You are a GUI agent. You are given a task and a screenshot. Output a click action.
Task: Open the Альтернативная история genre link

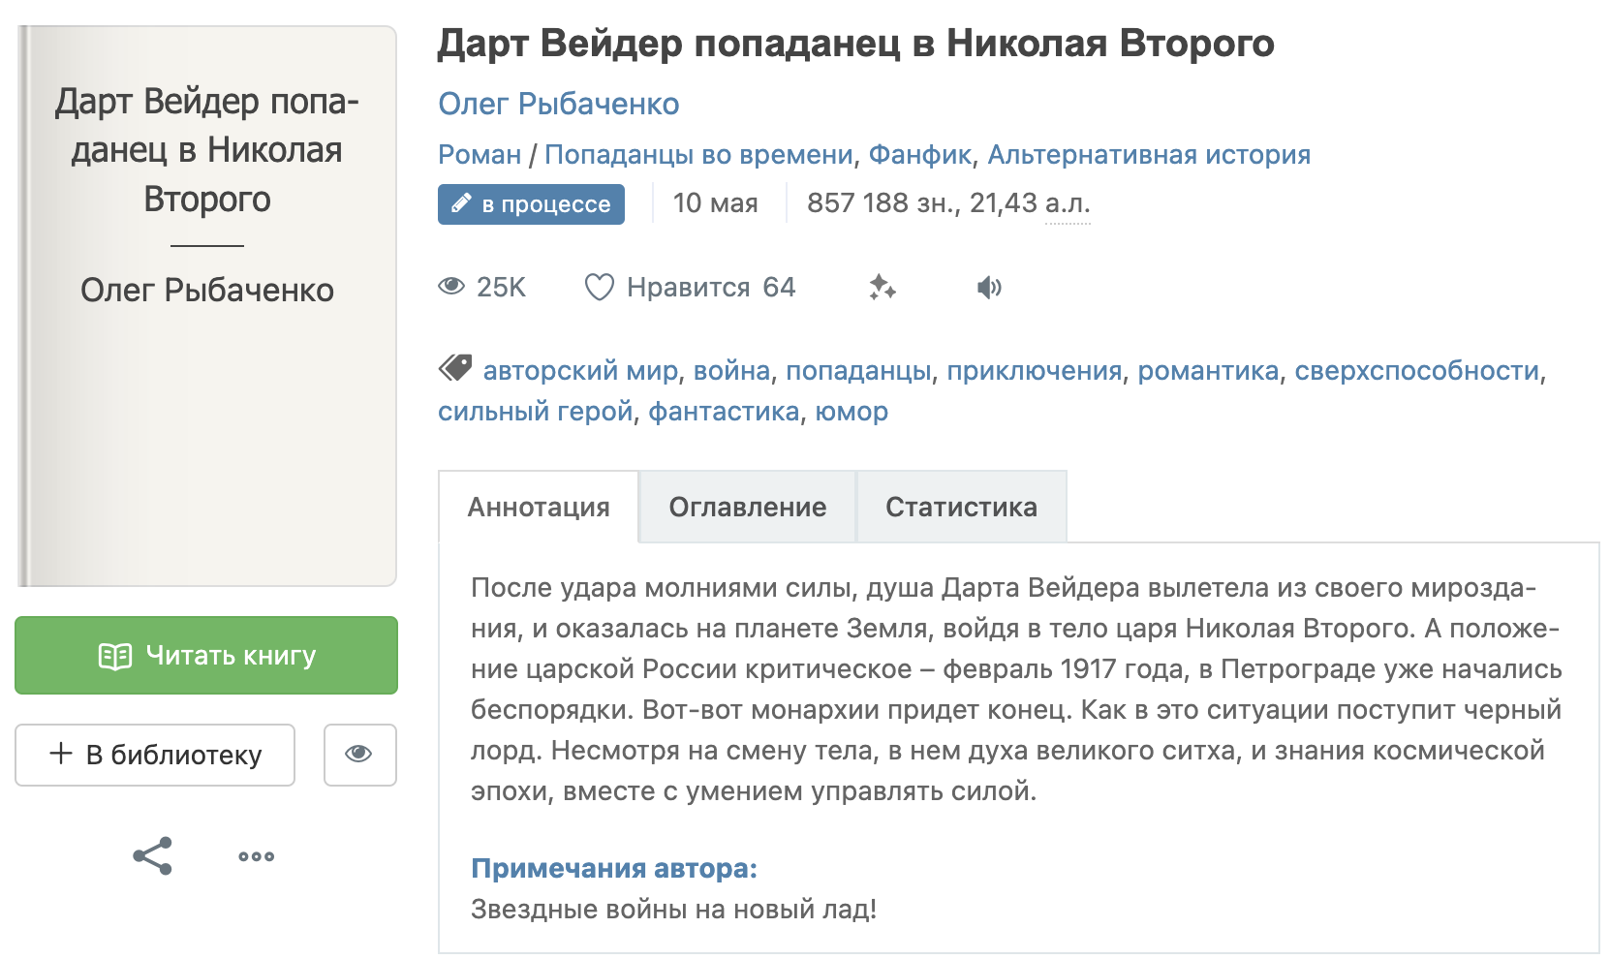tap(1148, 154)
